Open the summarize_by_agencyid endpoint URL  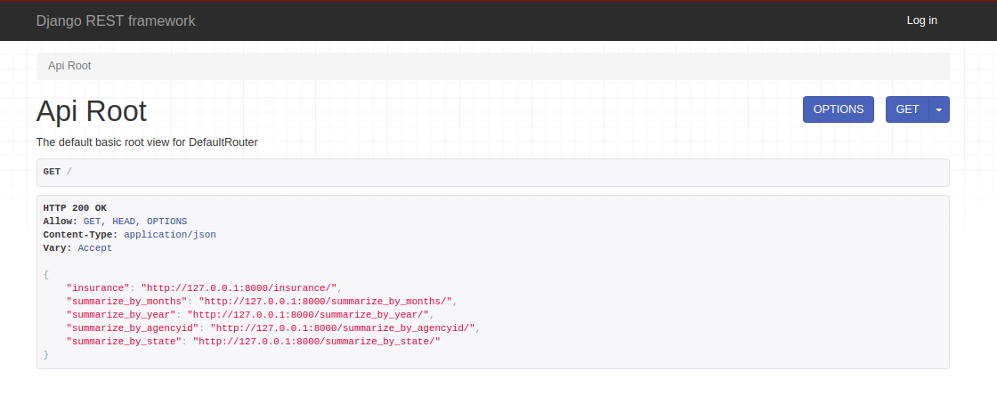tap(343, 327)
